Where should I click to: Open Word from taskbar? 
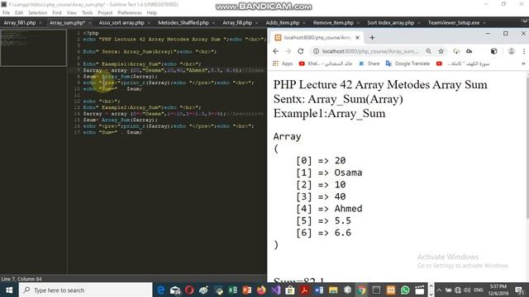319,290
